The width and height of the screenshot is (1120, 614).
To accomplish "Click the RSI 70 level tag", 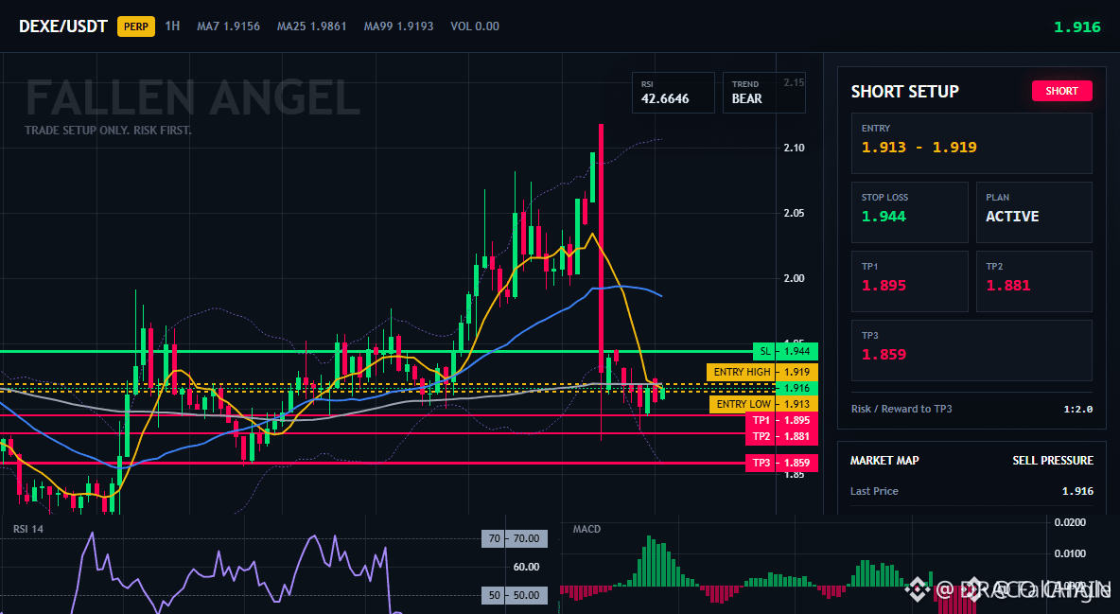I will pos(515,538).
